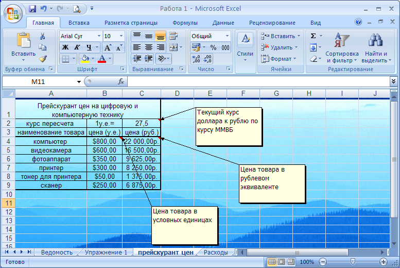Save the workbook with floppy icon

(x=32, y=9)
